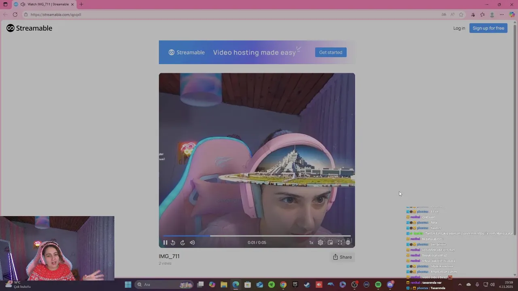Open File Explorer from the taskbar
Viewport: 518px width, 291px height.
[224, 285]
